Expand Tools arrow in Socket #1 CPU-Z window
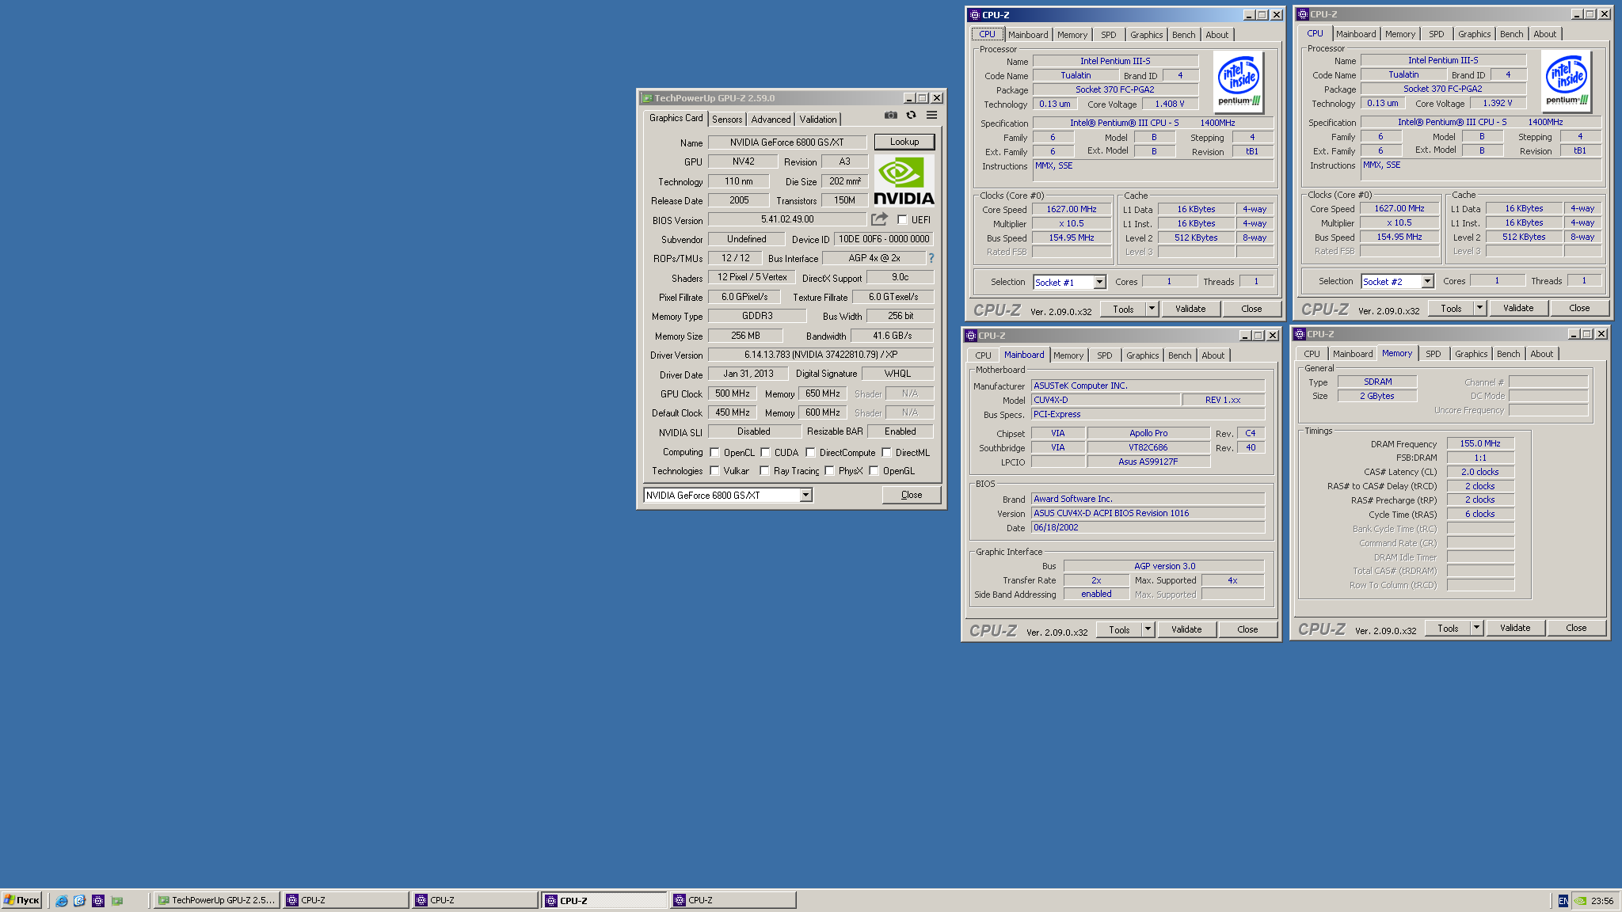Screen dimensions: 1622x912 (1152, 309)
